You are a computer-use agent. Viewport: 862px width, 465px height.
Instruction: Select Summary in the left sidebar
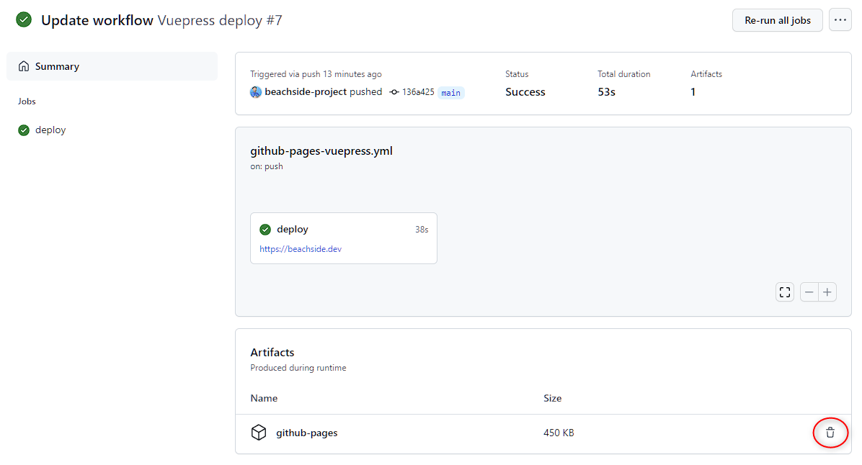(x=56, y=66)
